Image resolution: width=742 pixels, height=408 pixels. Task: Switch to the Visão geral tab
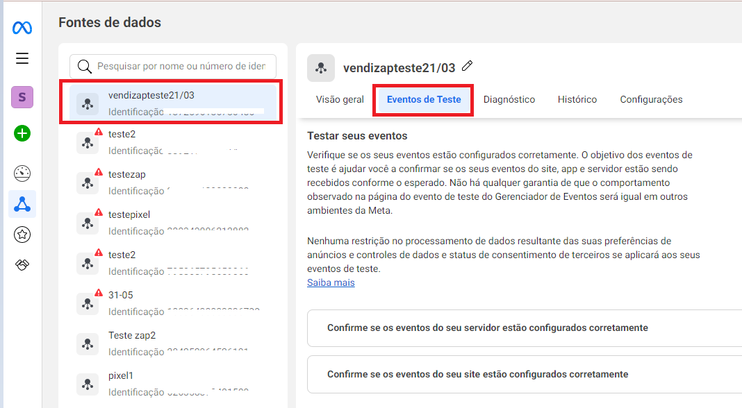click(x=340, y=99)
